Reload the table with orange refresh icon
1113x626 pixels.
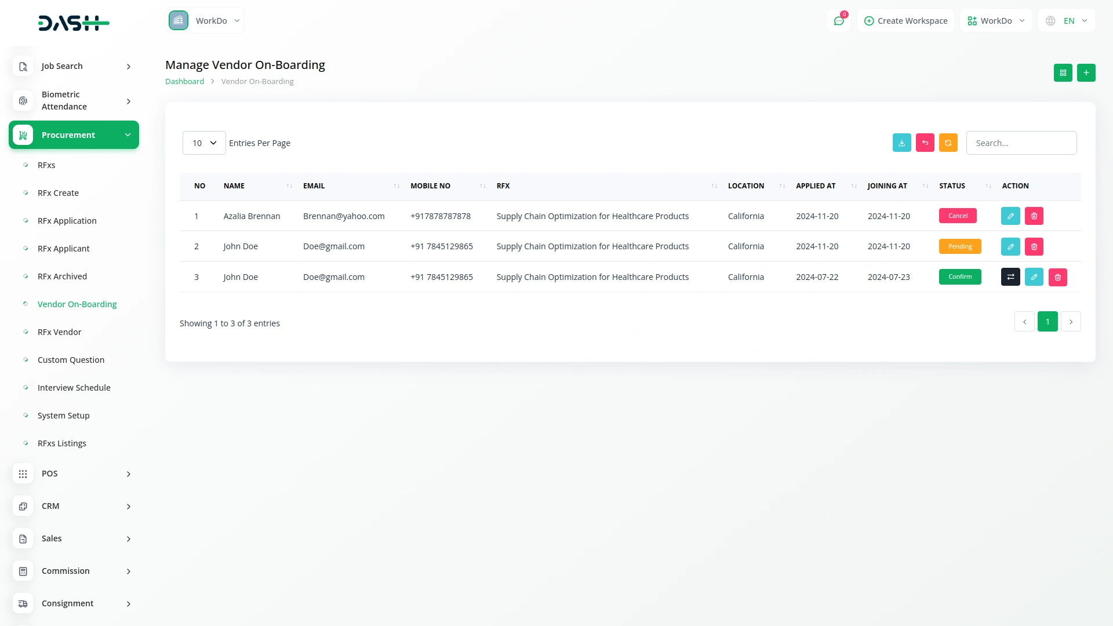tap(948, 143)
